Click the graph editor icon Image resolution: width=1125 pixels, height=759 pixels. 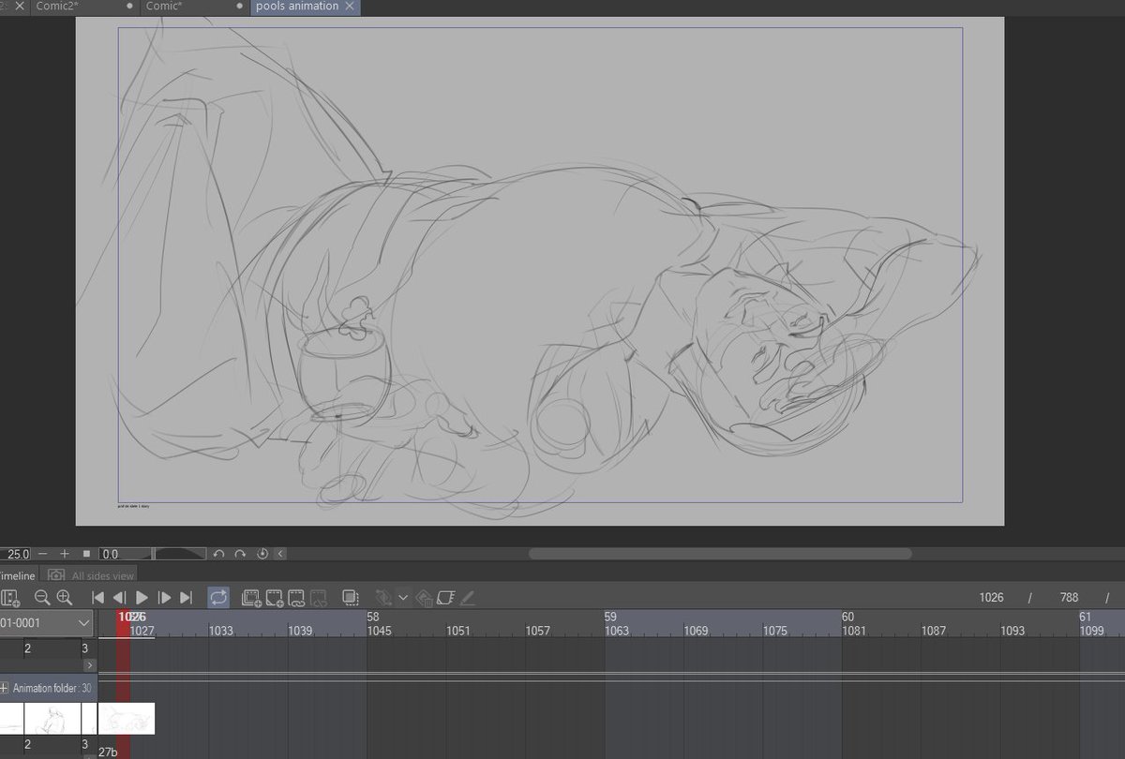445,597
